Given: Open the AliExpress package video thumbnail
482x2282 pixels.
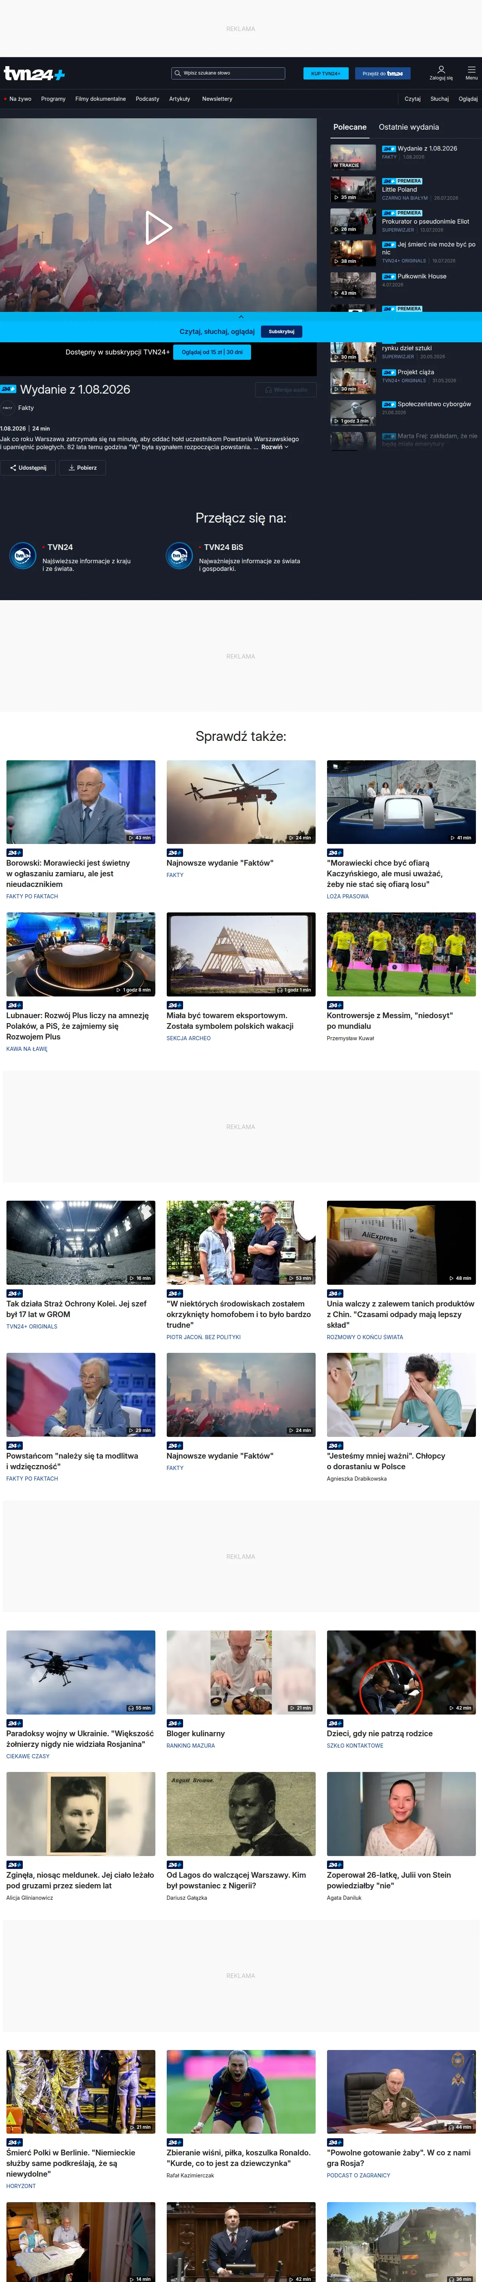Looking at the screenshot, I should pyautogui.click(x=401, y=1242).
